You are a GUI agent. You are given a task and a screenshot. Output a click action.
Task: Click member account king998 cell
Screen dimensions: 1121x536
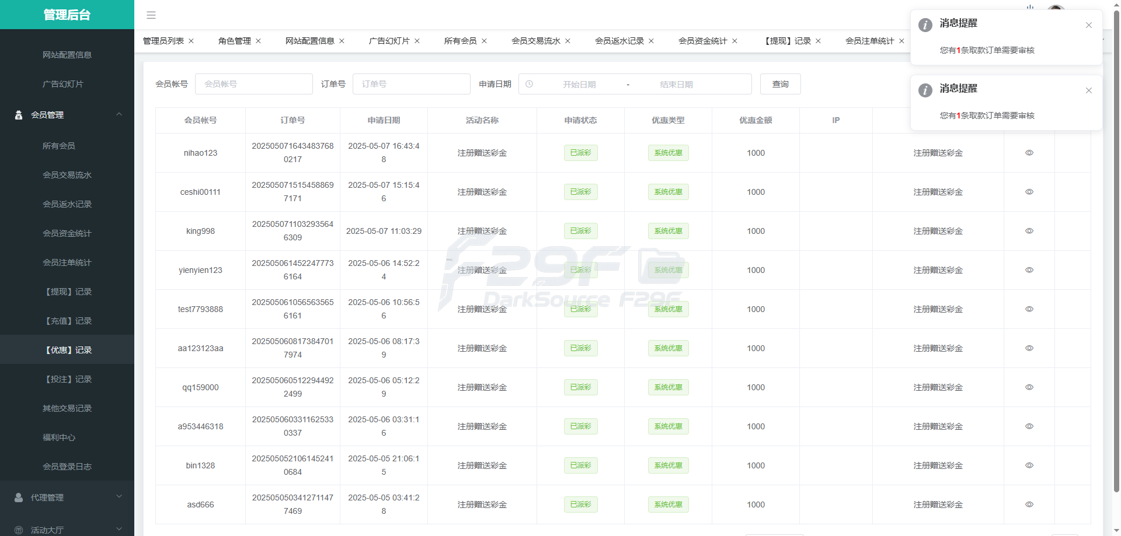click(200, 231)
